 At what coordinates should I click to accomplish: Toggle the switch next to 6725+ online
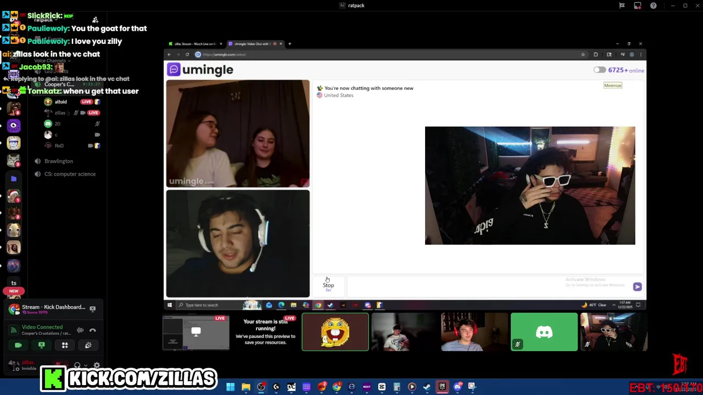[599, 70]
